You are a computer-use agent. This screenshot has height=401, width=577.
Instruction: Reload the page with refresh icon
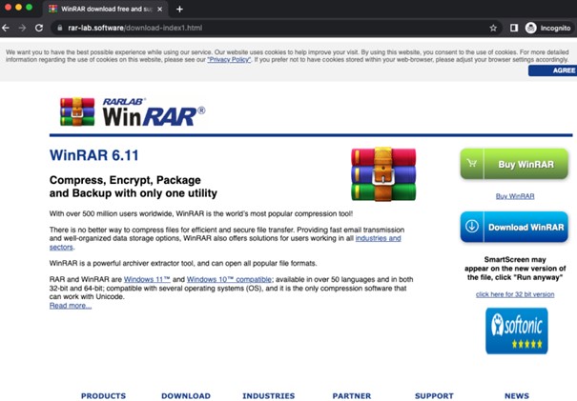coord(39,28)
